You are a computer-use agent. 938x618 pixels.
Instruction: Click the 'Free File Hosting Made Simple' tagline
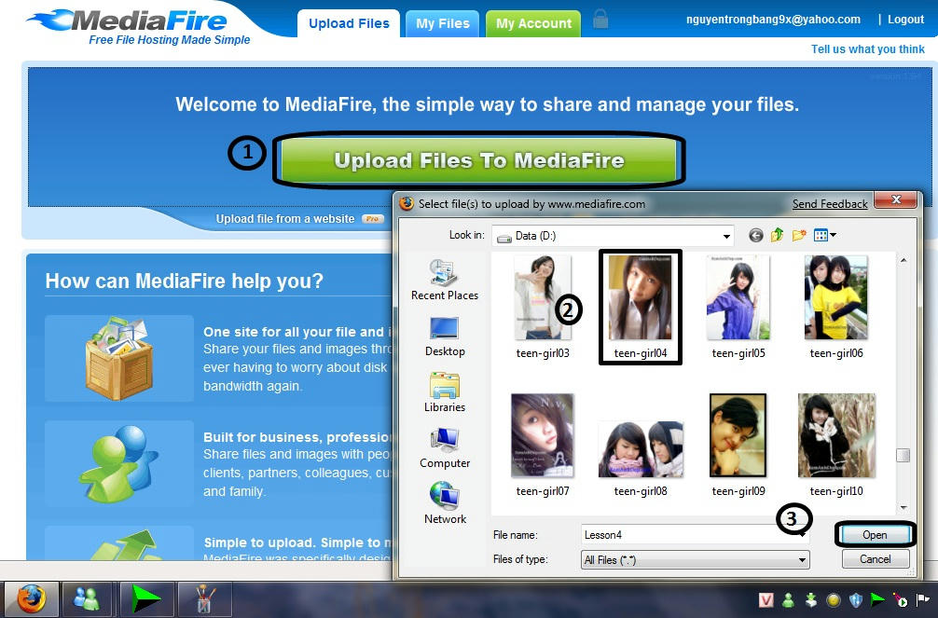[170, 40]
